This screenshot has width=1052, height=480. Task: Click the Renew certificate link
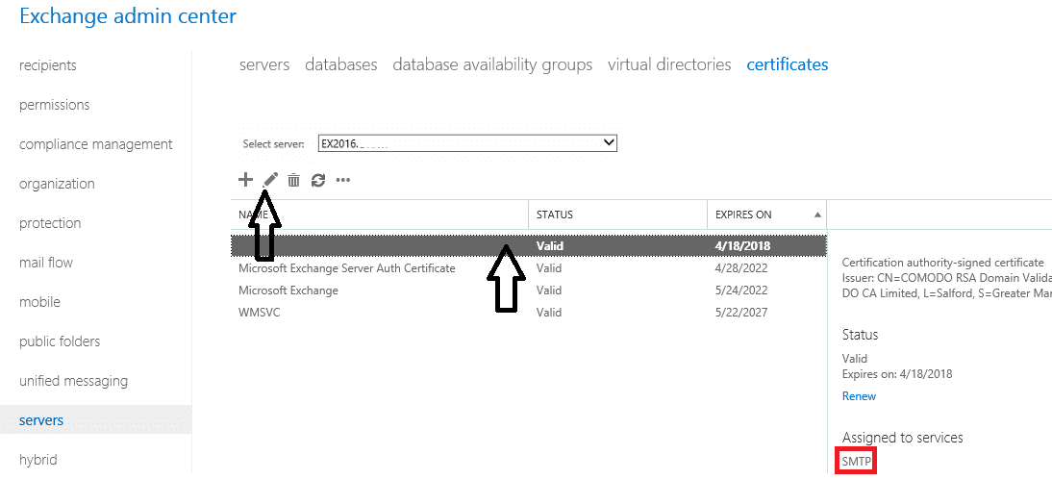tap(859, 396)
